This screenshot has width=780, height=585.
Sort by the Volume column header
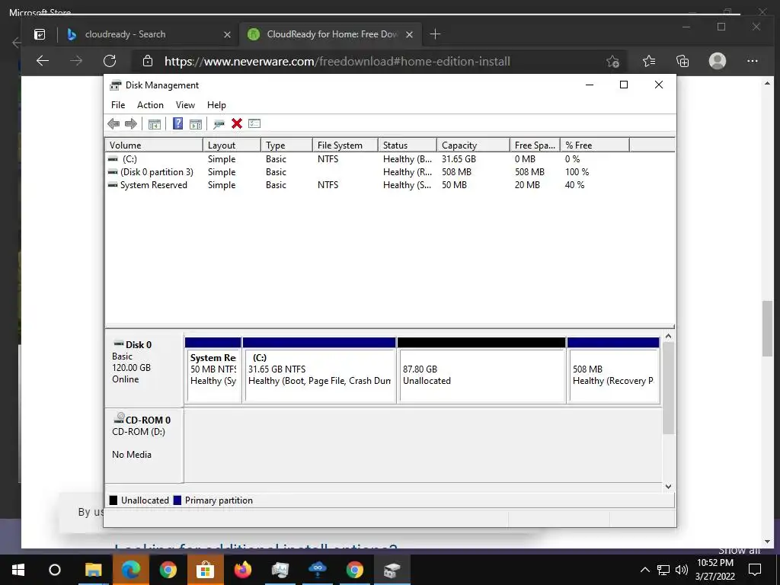(x=154, y=145)
